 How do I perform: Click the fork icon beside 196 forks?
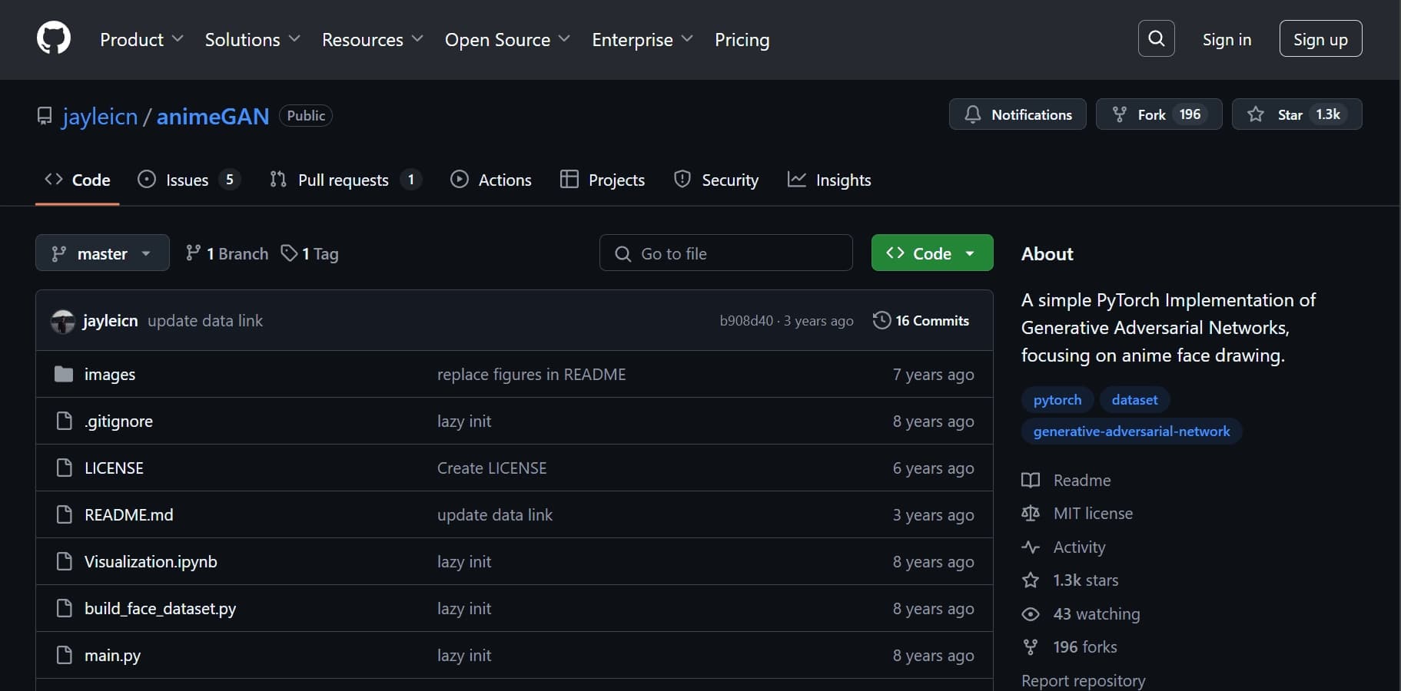pyautogui.click(x=1031, y=646)
